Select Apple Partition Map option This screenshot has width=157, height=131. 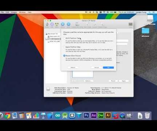coord(64,47)
